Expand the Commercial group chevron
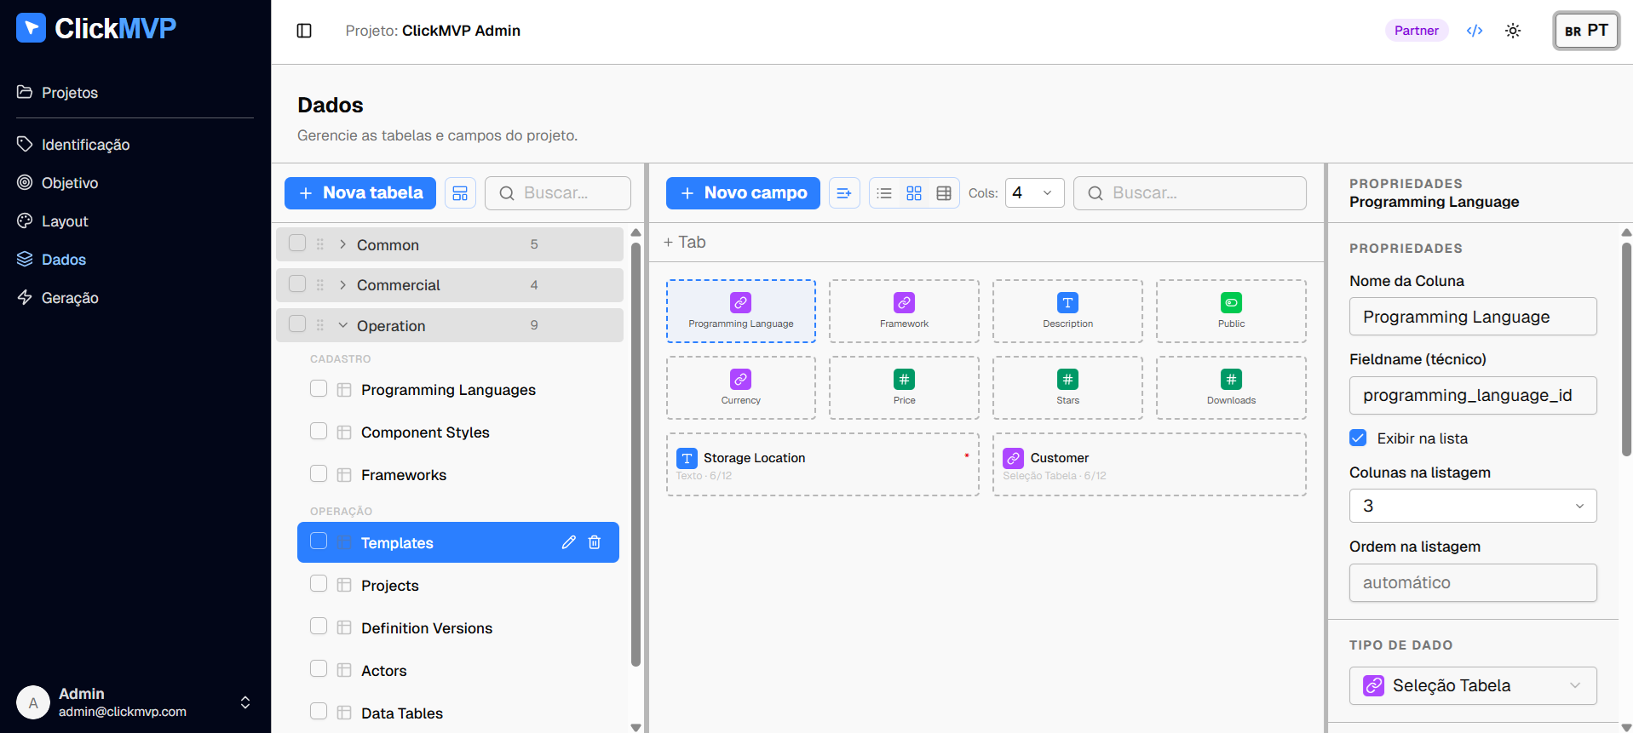The image size is (1633, 733). click(342, 285)
